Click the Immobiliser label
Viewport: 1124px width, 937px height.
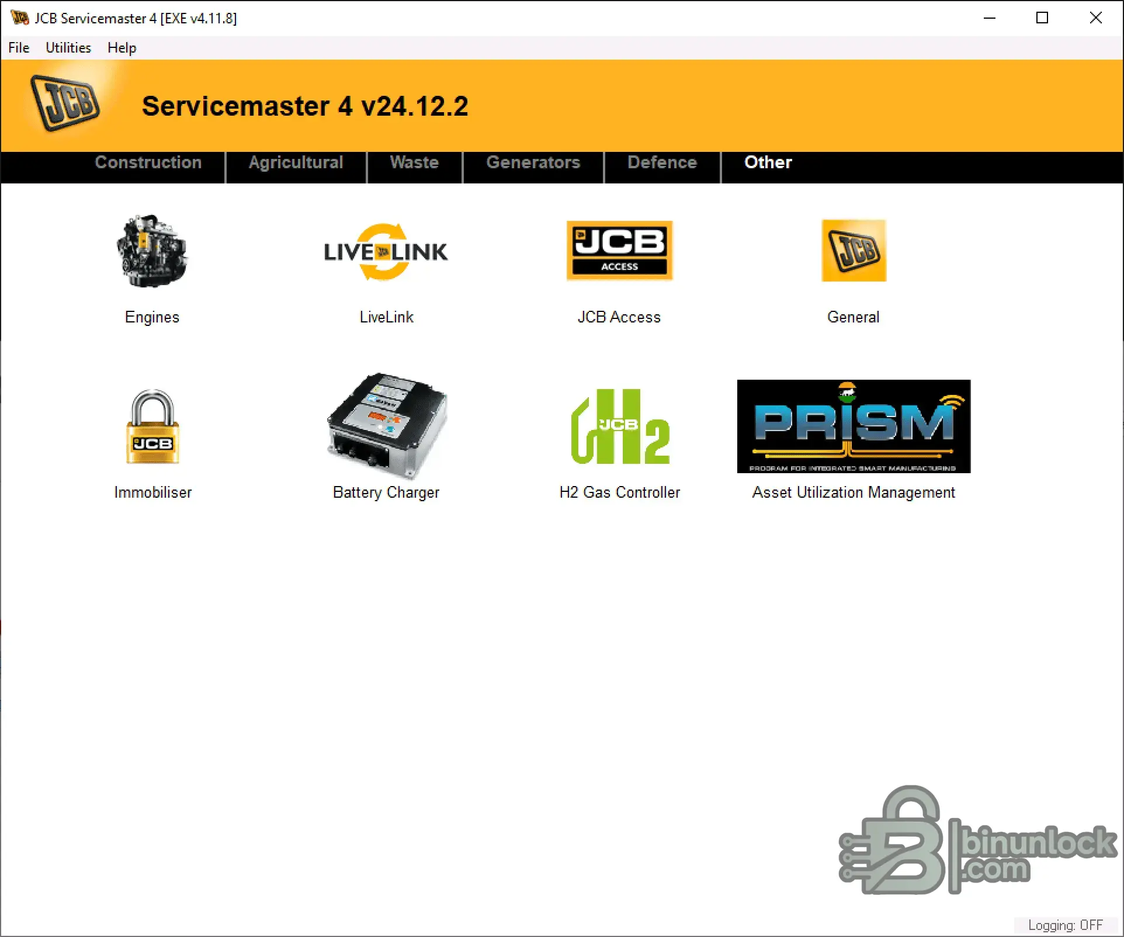(153, 492)
